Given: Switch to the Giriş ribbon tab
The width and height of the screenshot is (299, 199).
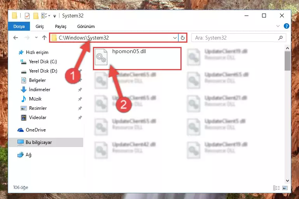Looking at the screenshot, I should (40, 26).
